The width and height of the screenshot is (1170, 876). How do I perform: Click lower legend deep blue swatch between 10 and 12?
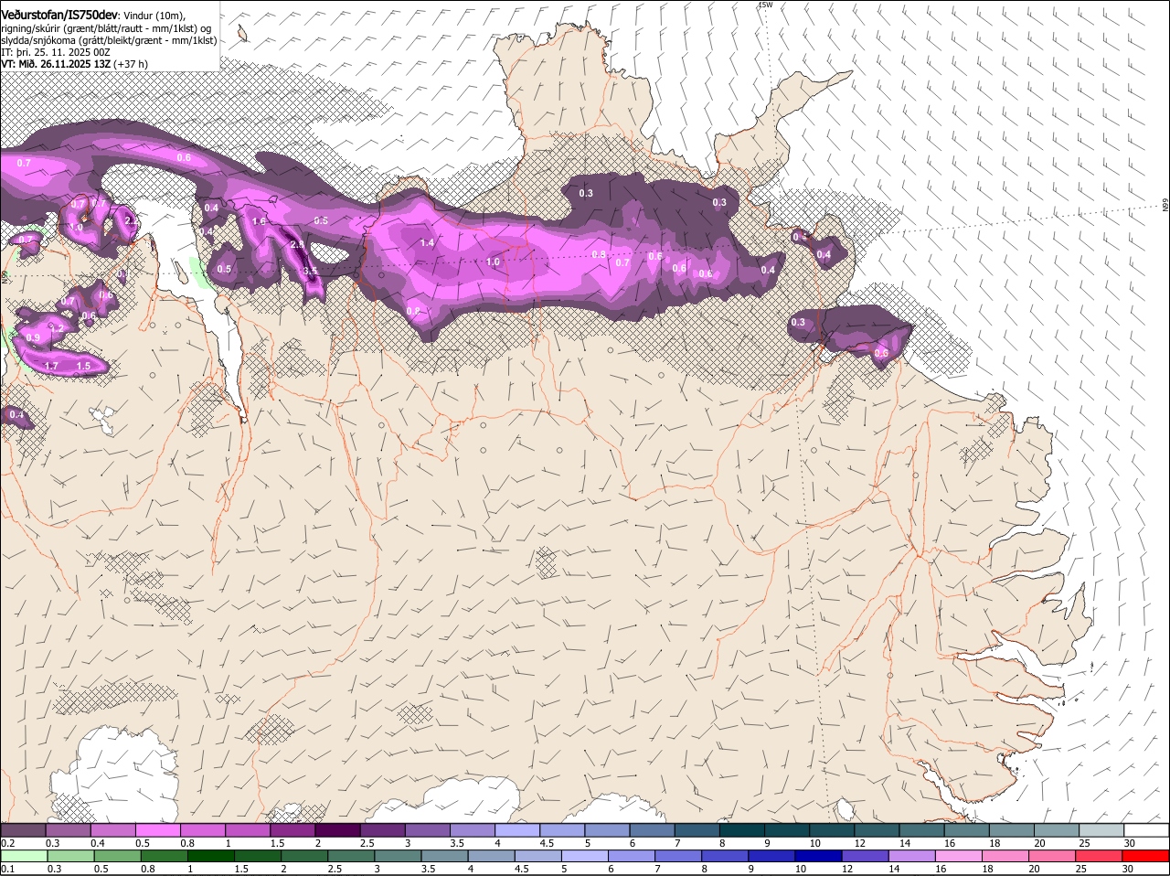coord(818,856)
